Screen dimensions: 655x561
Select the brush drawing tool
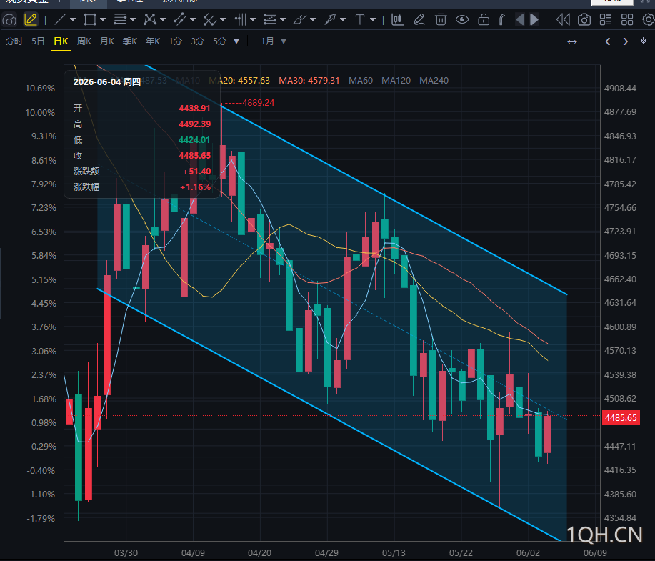(x=299, y=19)
